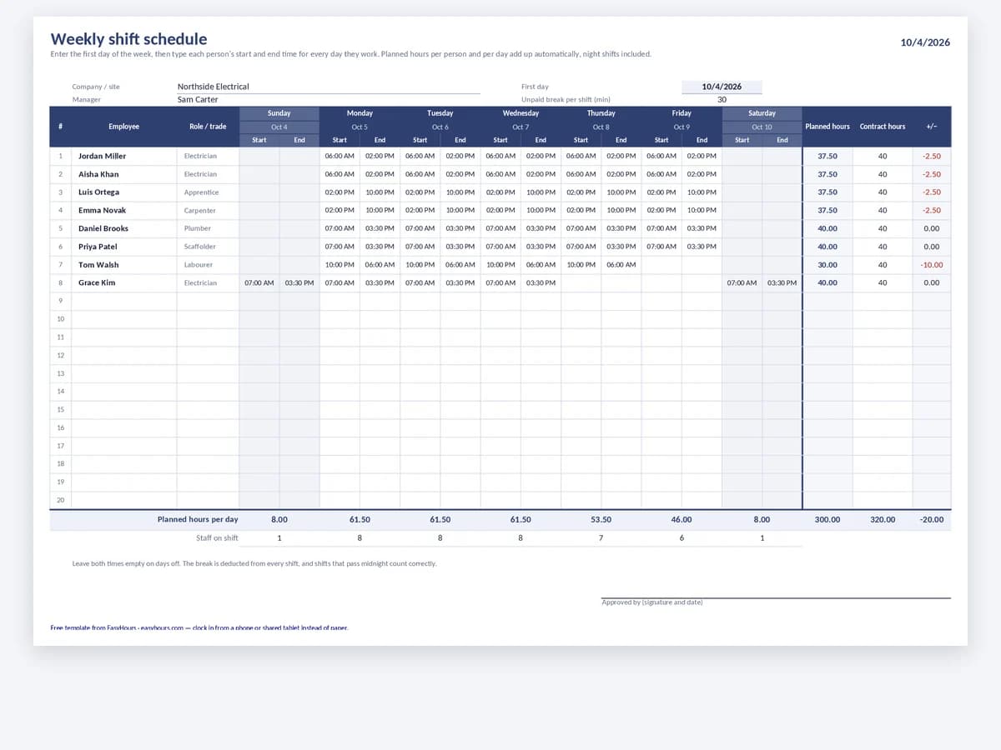This screenshot has width=1001, height=750.
Task: Click the Tuesday column header
Action: [440, 113]
